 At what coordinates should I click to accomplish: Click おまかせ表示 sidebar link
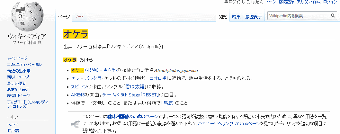tap(18, 90)
